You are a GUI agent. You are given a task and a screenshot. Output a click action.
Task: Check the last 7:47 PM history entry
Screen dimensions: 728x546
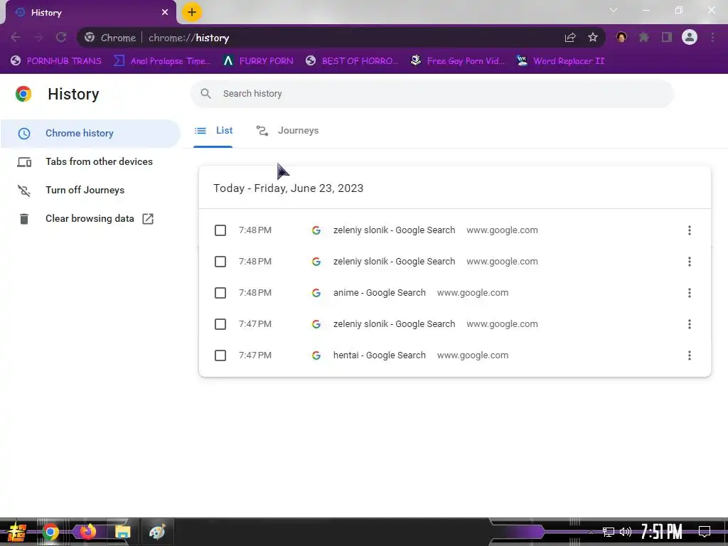tap(220, 355)
